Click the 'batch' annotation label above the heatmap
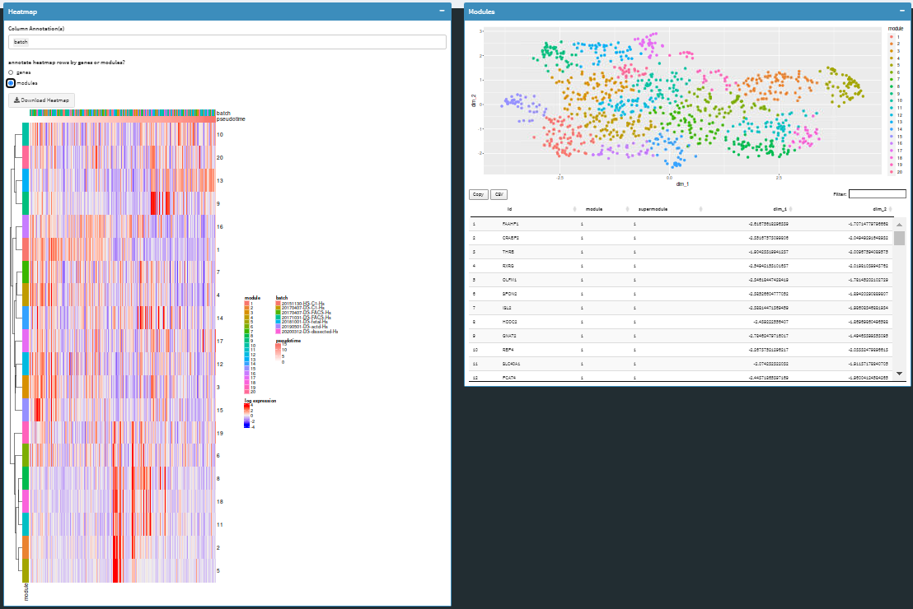This screenshot has height=609, width=913. pos(223,114)
